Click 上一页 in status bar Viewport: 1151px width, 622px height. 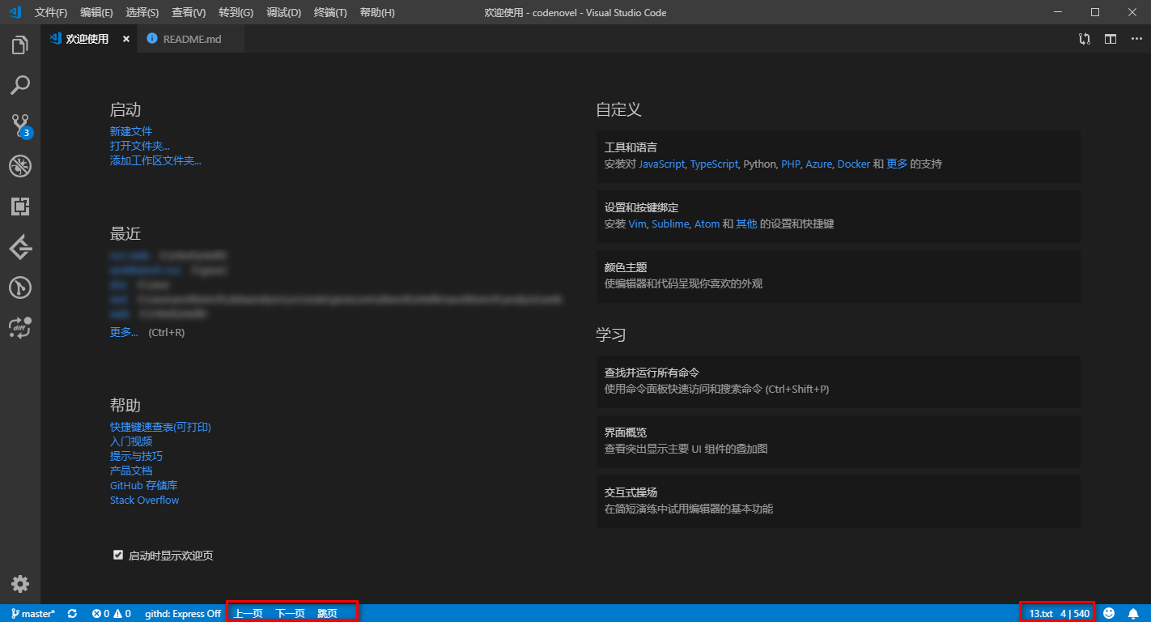click(248, 613)
